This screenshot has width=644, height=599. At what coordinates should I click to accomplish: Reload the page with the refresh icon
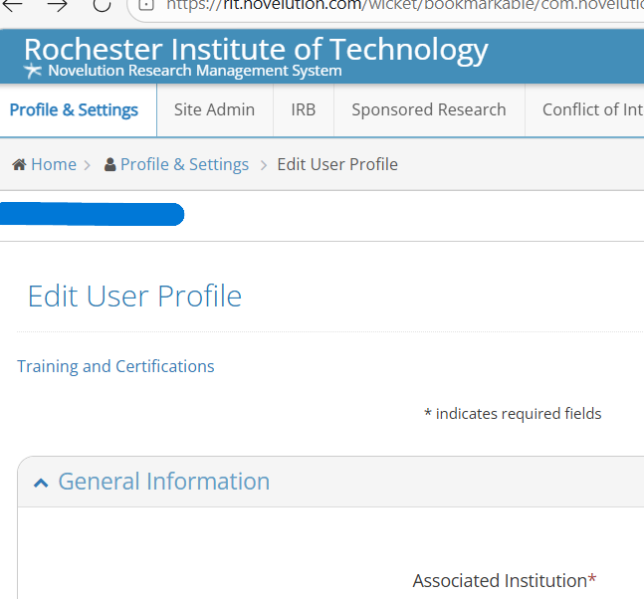[x=102, y=5]
